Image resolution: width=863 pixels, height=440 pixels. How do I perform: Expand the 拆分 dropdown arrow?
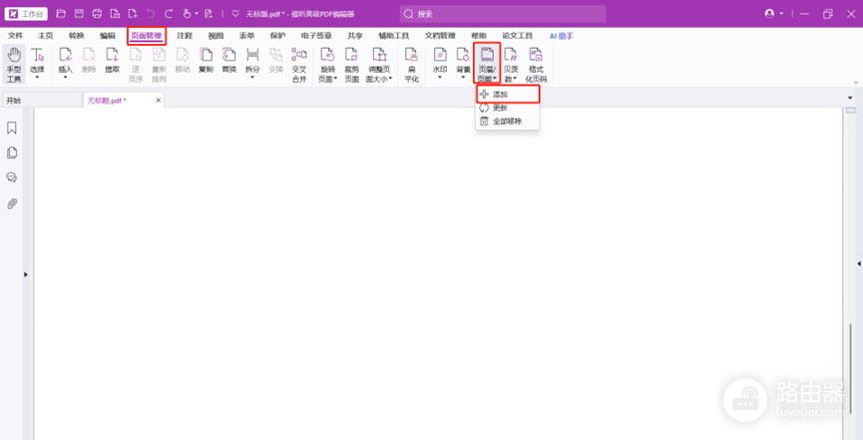pos(252,78)
